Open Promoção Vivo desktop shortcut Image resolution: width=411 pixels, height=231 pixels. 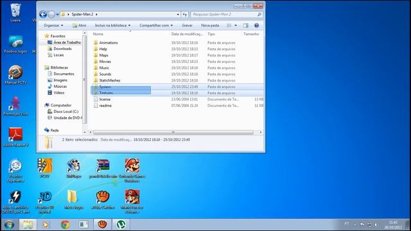15,106
